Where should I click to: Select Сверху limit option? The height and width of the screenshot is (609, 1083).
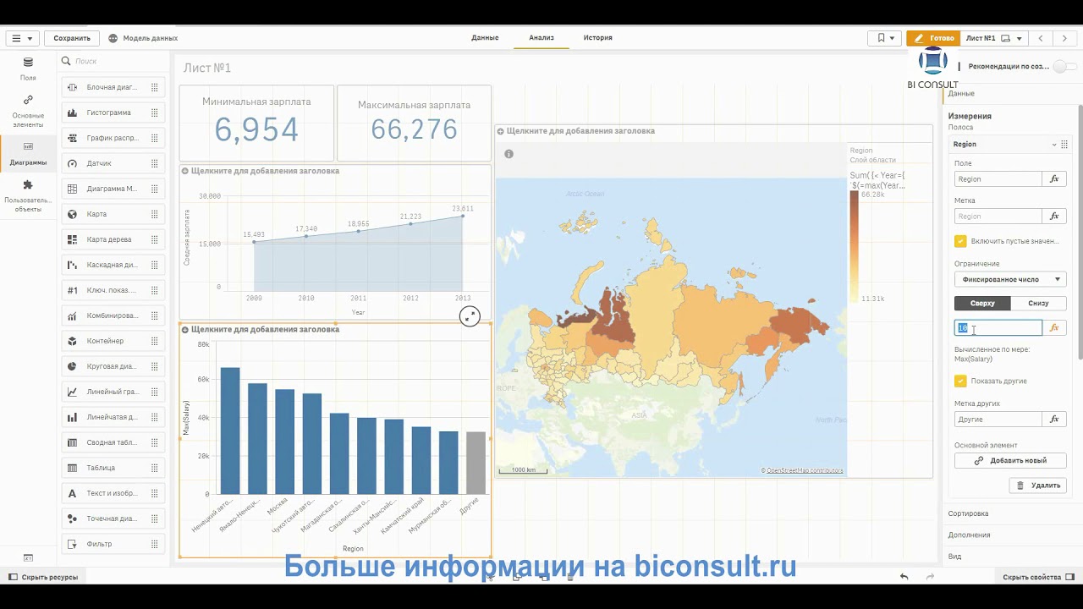pyautogui.click(x=982, y=303)
